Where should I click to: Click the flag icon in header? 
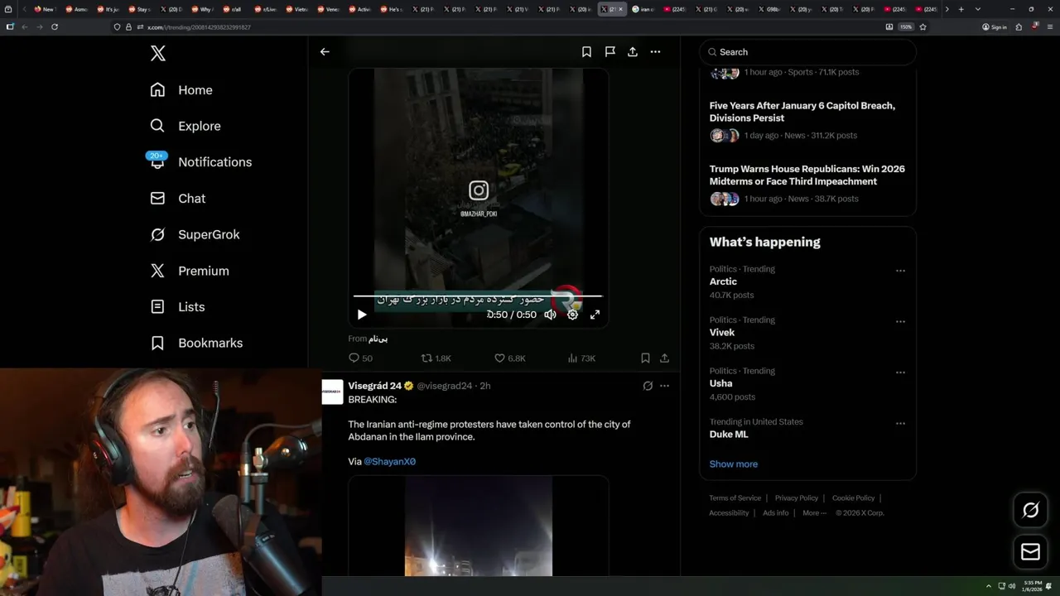[609, 51]
